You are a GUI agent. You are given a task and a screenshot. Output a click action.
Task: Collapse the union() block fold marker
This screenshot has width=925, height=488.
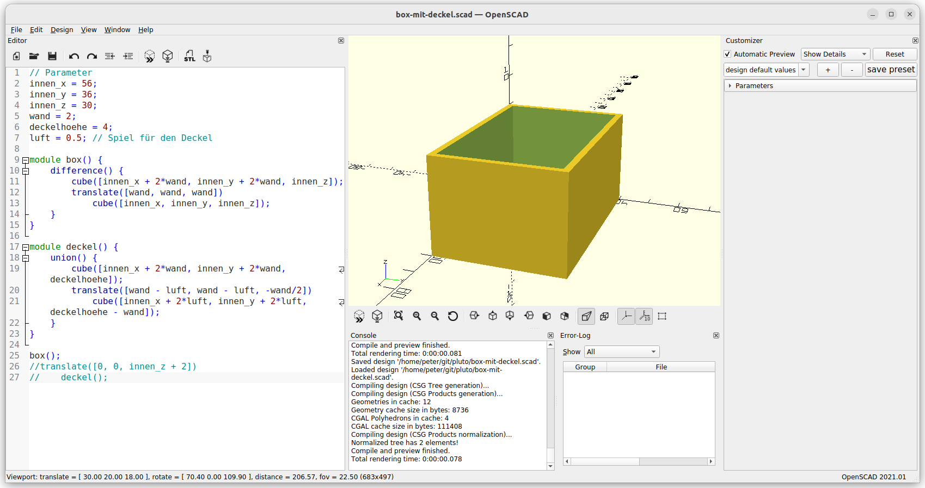tap(25, 258)
